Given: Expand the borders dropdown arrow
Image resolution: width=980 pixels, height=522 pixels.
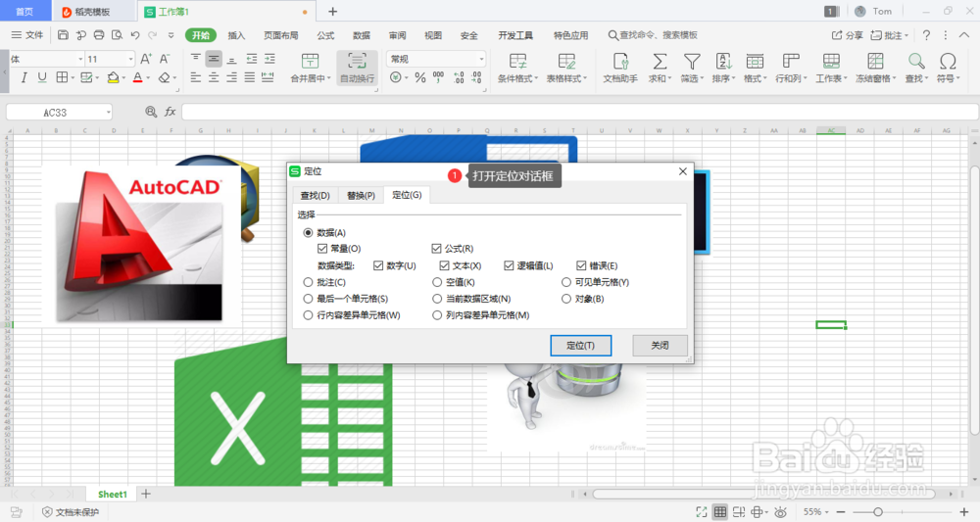Looking at the screenshot, I should pyautogui.click(x=73, y=78).
